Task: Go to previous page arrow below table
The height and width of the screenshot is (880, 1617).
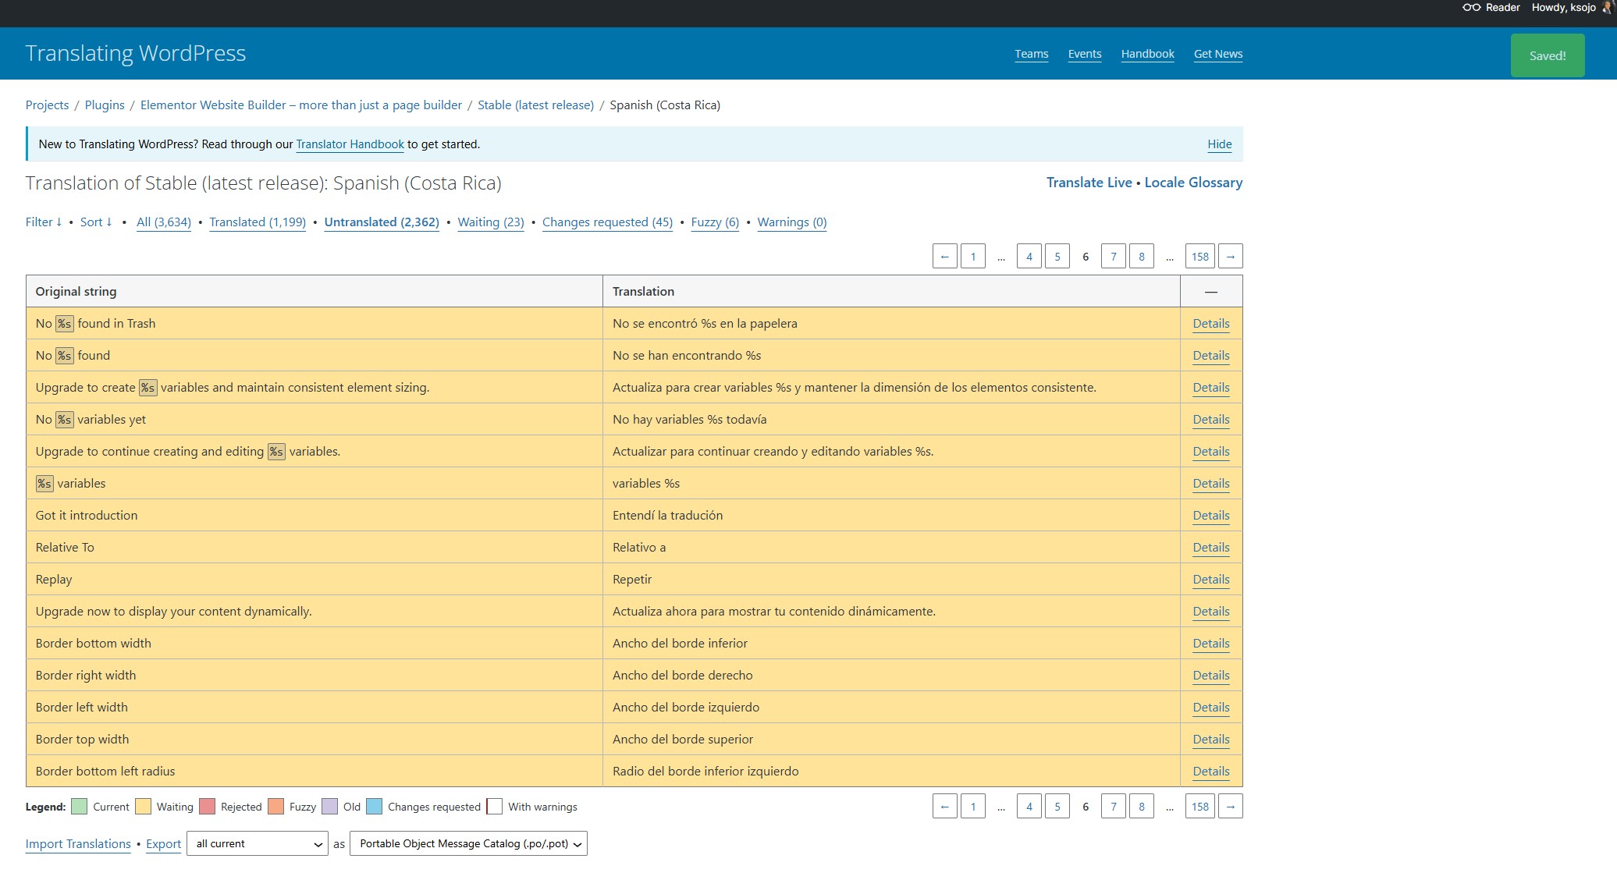Action: pos(944,807)
